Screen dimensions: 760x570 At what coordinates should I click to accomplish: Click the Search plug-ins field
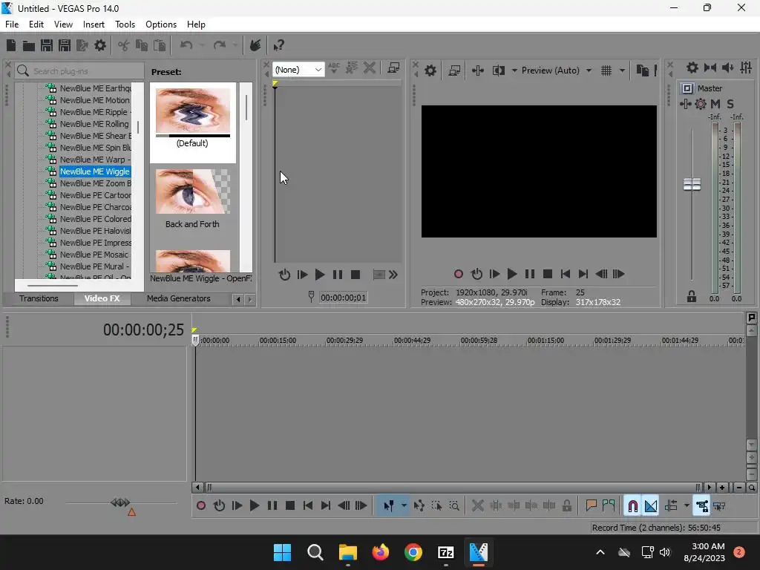pyautogui.click(x=80, y=71)
